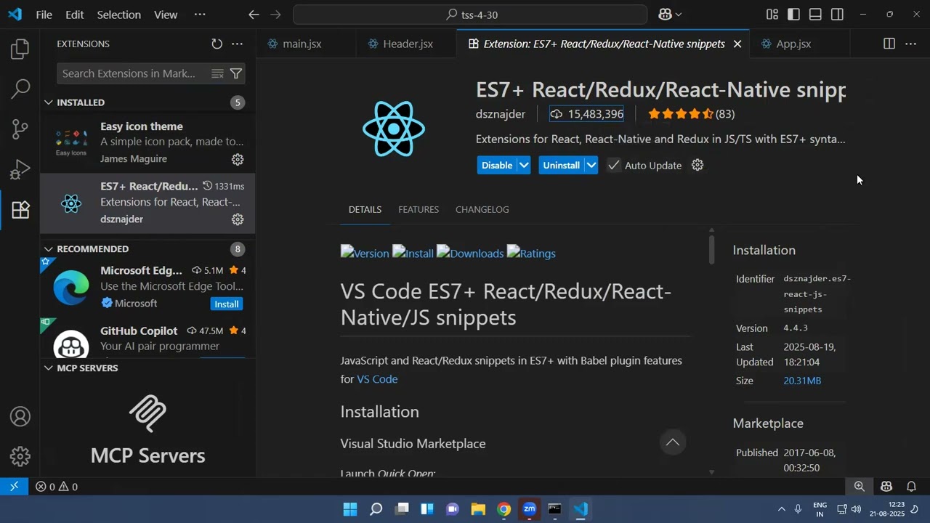Open the Source Control view
The height and width of the screenshot is (523, 930).
[20, 129]
